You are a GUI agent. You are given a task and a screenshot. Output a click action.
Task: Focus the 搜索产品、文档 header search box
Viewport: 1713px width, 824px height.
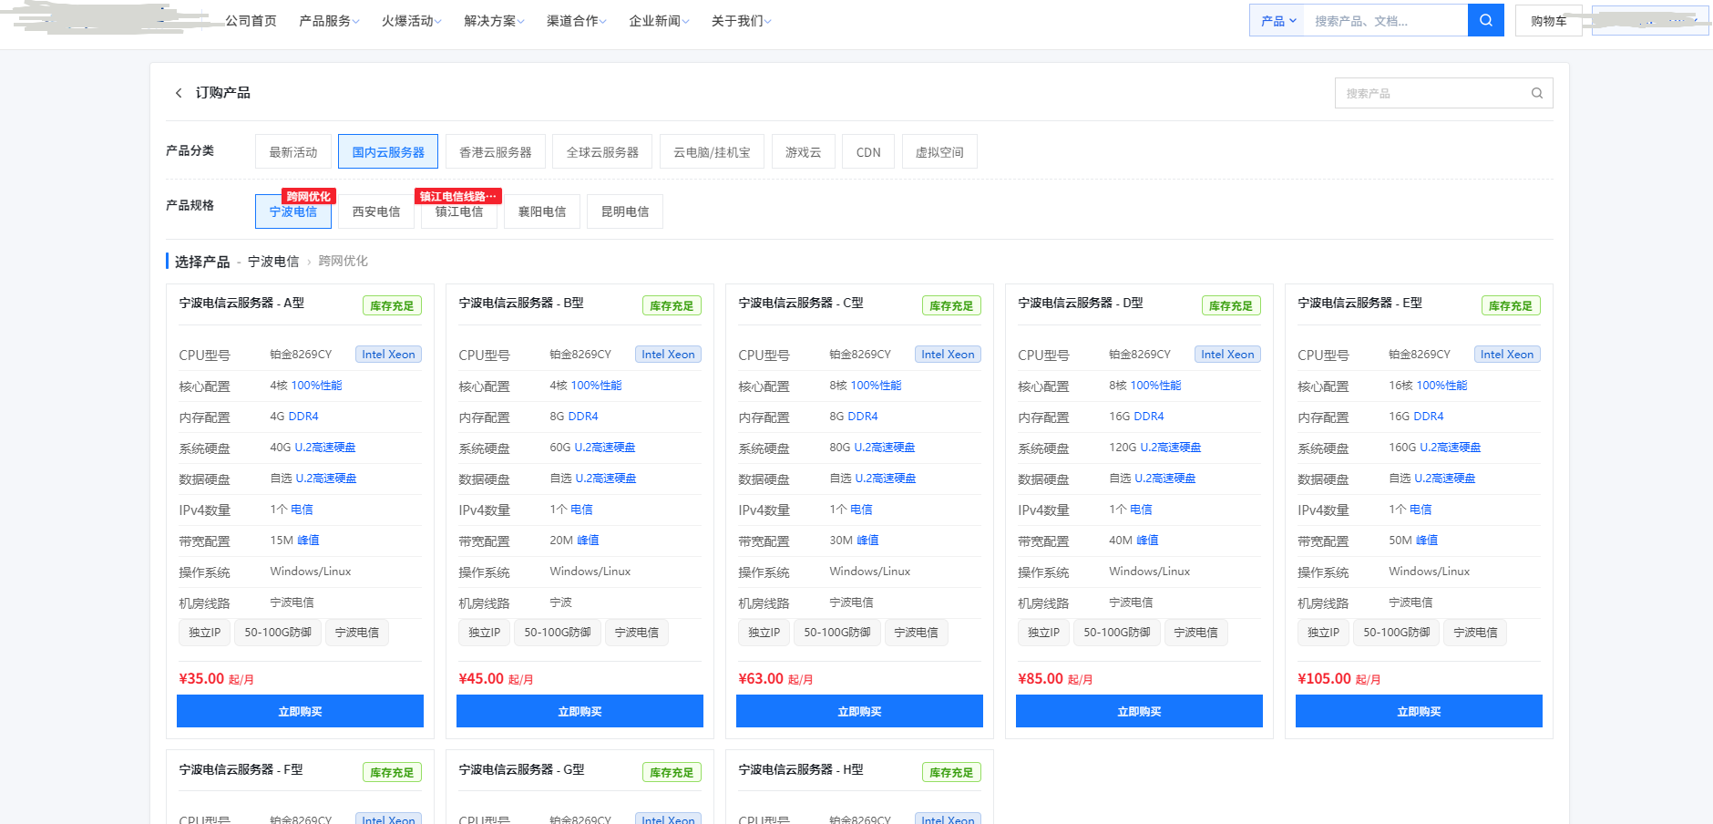point(1386,21)
